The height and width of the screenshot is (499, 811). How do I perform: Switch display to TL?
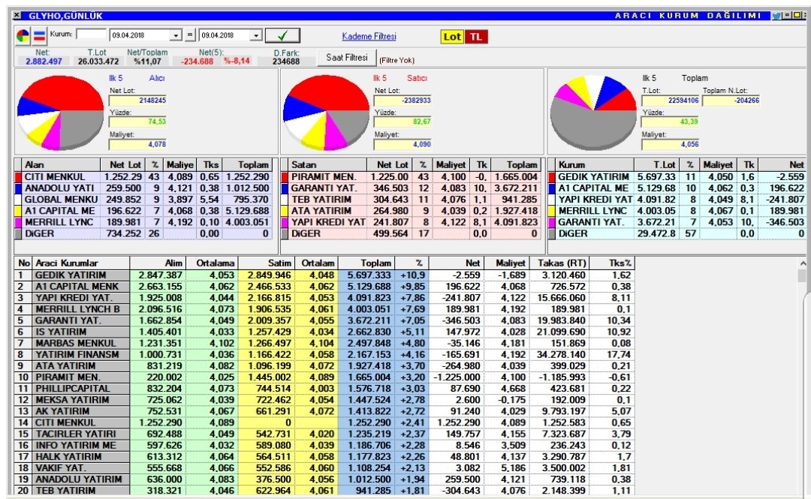476,37
